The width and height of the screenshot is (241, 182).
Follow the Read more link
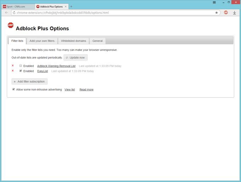click(x=86, y=90)
